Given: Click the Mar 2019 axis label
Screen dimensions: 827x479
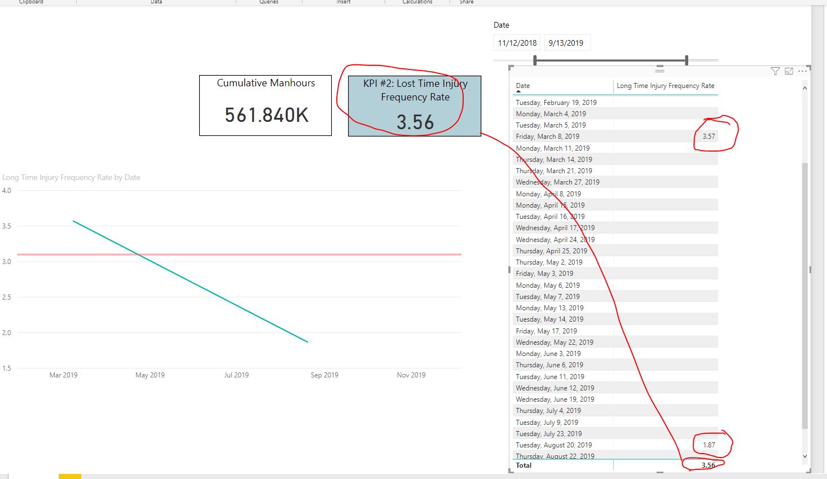Looking at the screenshot, I should pos(63,375).
